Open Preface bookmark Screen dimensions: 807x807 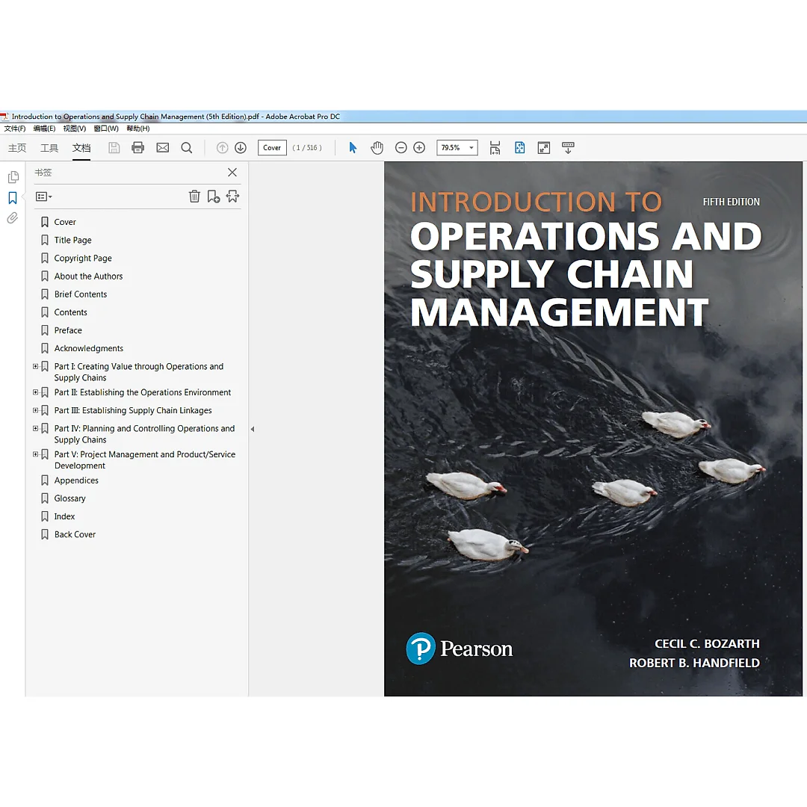[68, 330]
